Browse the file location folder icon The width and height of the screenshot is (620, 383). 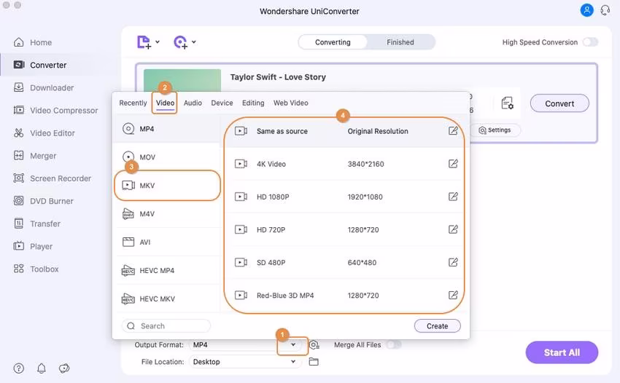pos(314,361)
